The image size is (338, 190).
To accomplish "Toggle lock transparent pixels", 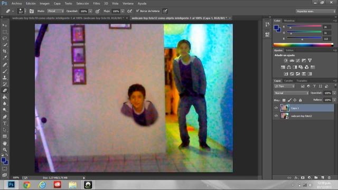I will [284, 100].
